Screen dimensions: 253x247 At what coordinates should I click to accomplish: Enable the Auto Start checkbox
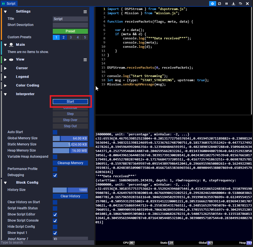pyautogui.click(x=55, y=132)
